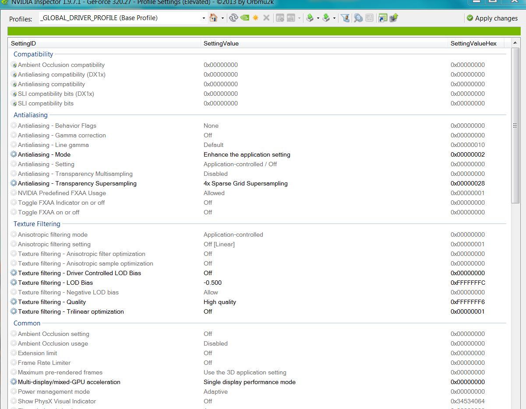Sort by the SettingValue column header
Image resolution: width=526 pixels, height=409 pixels.
tap(325, 43)
